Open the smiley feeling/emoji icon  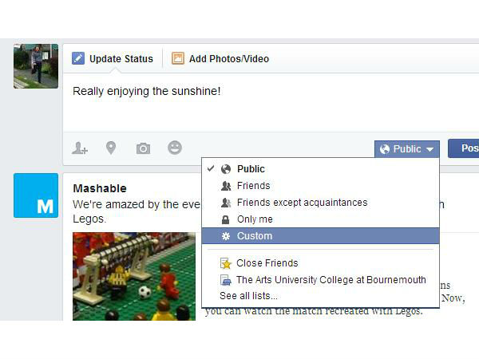click(x=175, y=148)
